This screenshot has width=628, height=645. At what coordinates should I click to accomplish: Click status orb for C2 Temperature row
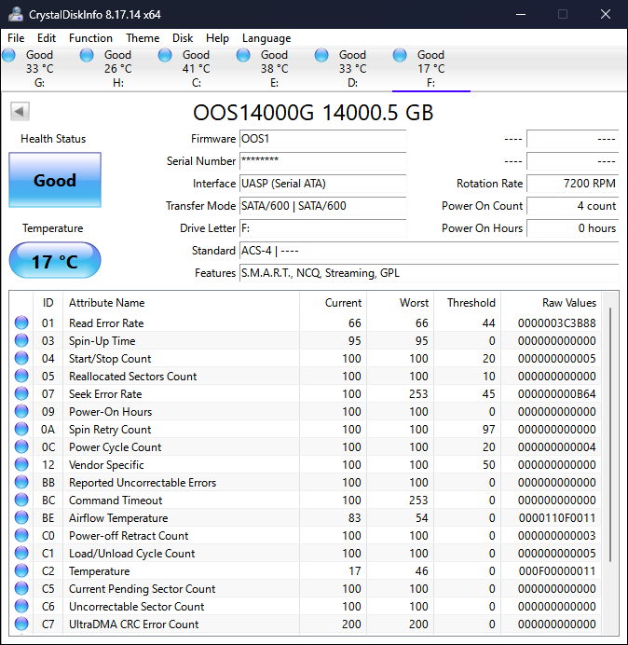point(21,570)
